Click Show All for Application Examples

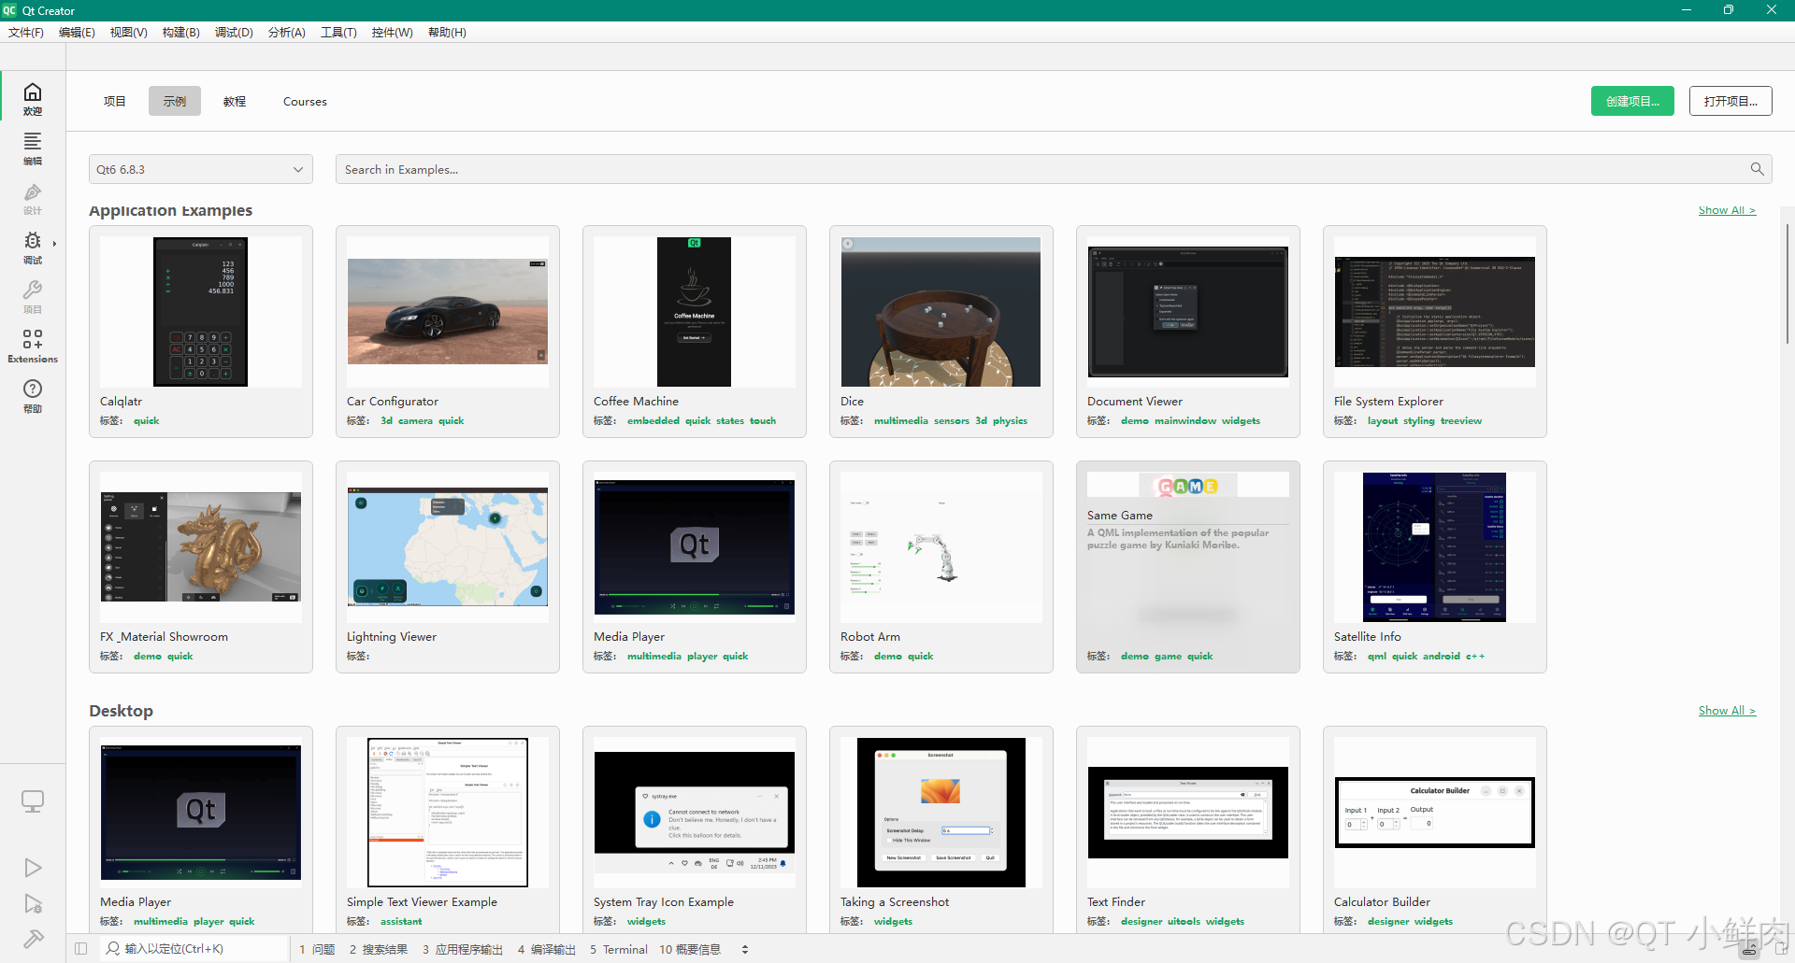point(1727,210)
